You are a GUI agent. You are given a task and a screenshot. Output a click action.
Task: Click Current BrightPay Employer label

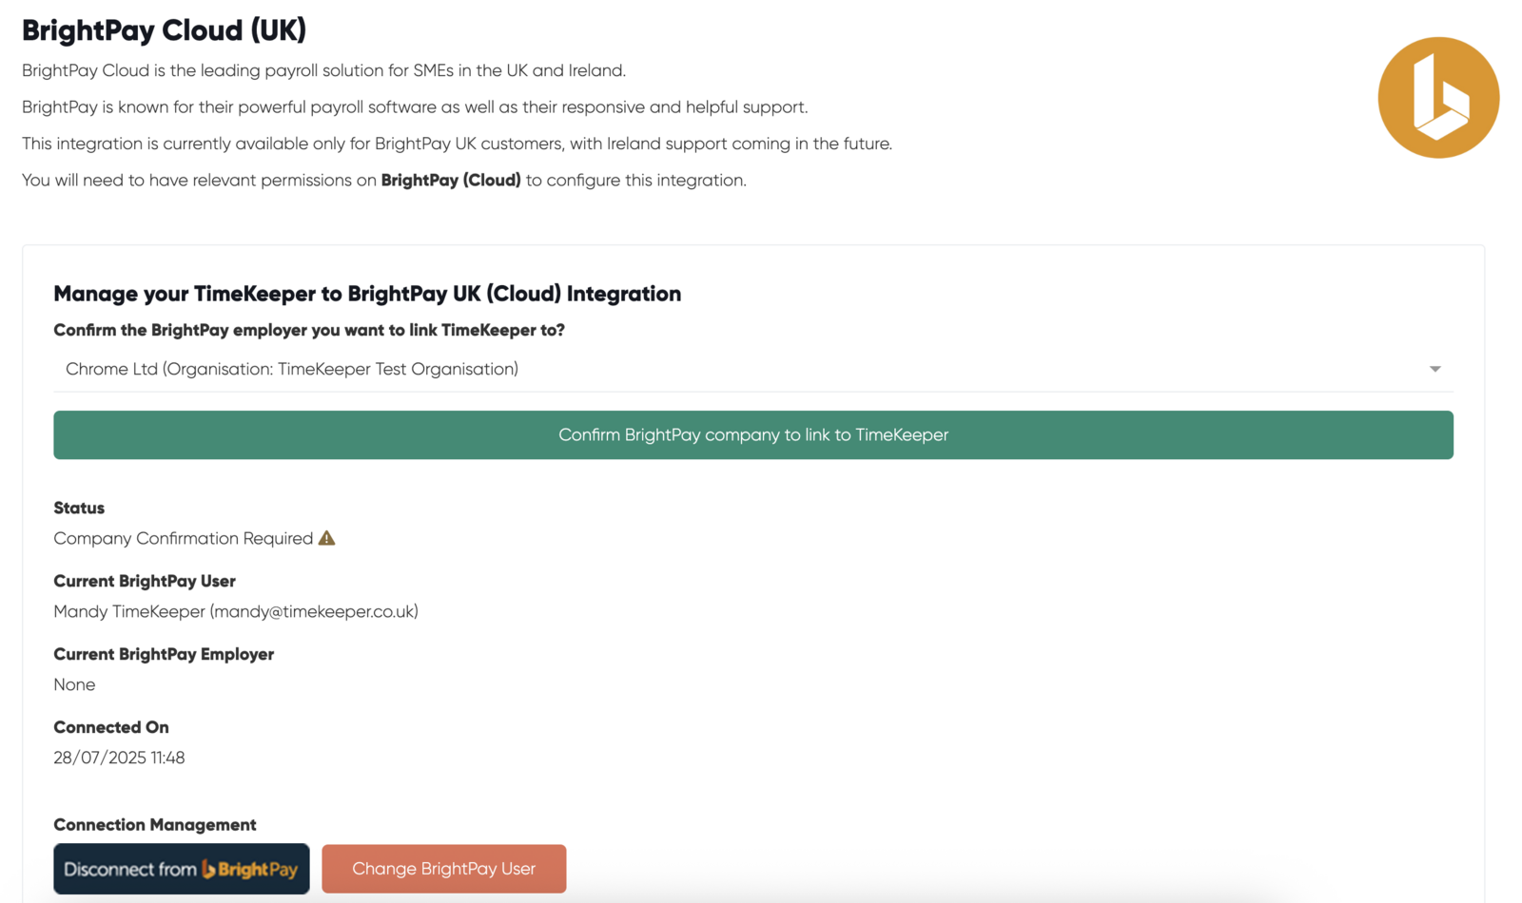point(164,654)
